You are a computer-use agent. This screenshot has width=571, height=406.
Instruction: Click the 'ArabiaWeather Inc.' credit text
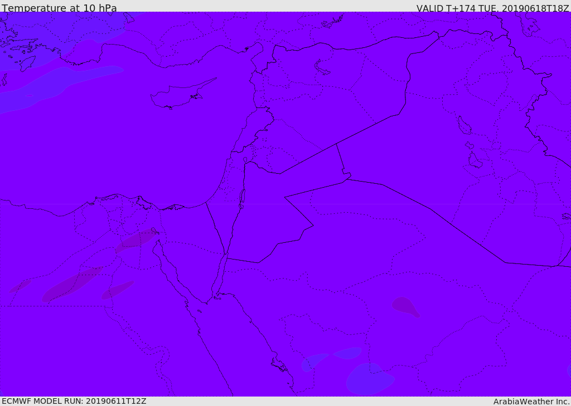point(531,402)
